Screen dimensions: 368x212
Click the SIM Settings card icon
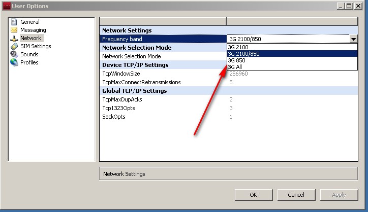(x=14, y=46)
